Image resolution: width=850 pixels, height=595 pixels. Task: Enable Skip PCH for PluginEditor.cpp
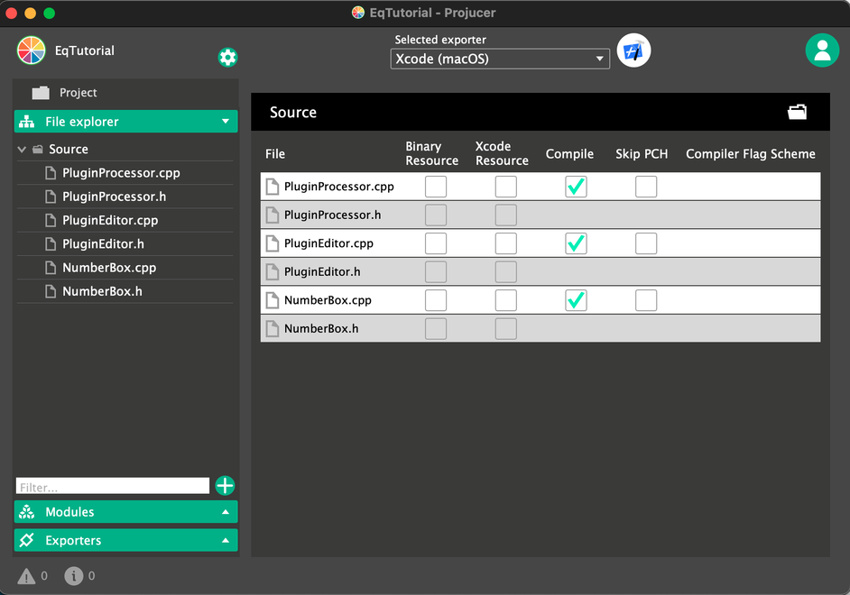[x=645, y=243]
